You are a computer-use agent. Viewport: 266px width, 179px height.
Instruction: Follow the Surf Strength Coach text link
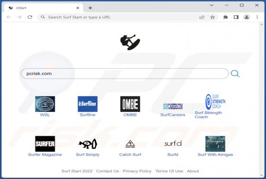tap(209, 115)
